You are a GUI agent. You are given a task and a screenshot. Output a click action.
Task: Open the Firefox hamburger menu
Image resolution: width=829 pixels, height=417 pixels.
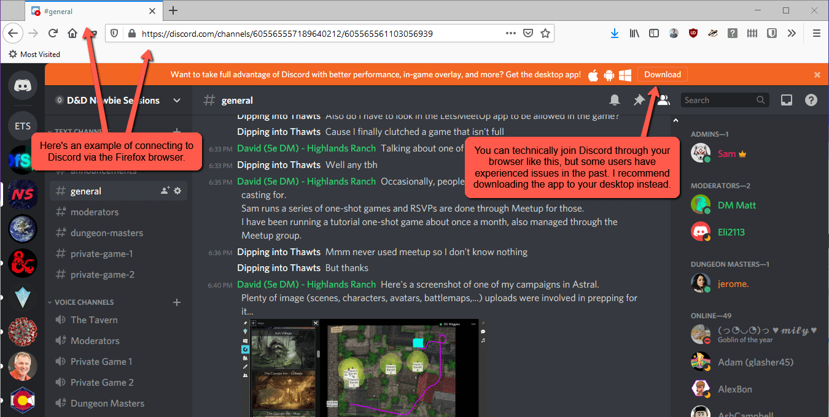pos(816,34)
